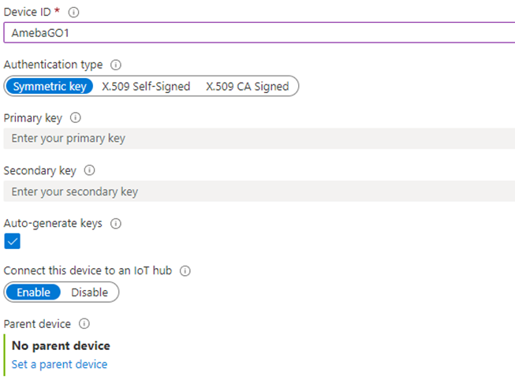Select Disable for IoT hub connection
This screenshot has height=391, width=515.
(90, 292)
